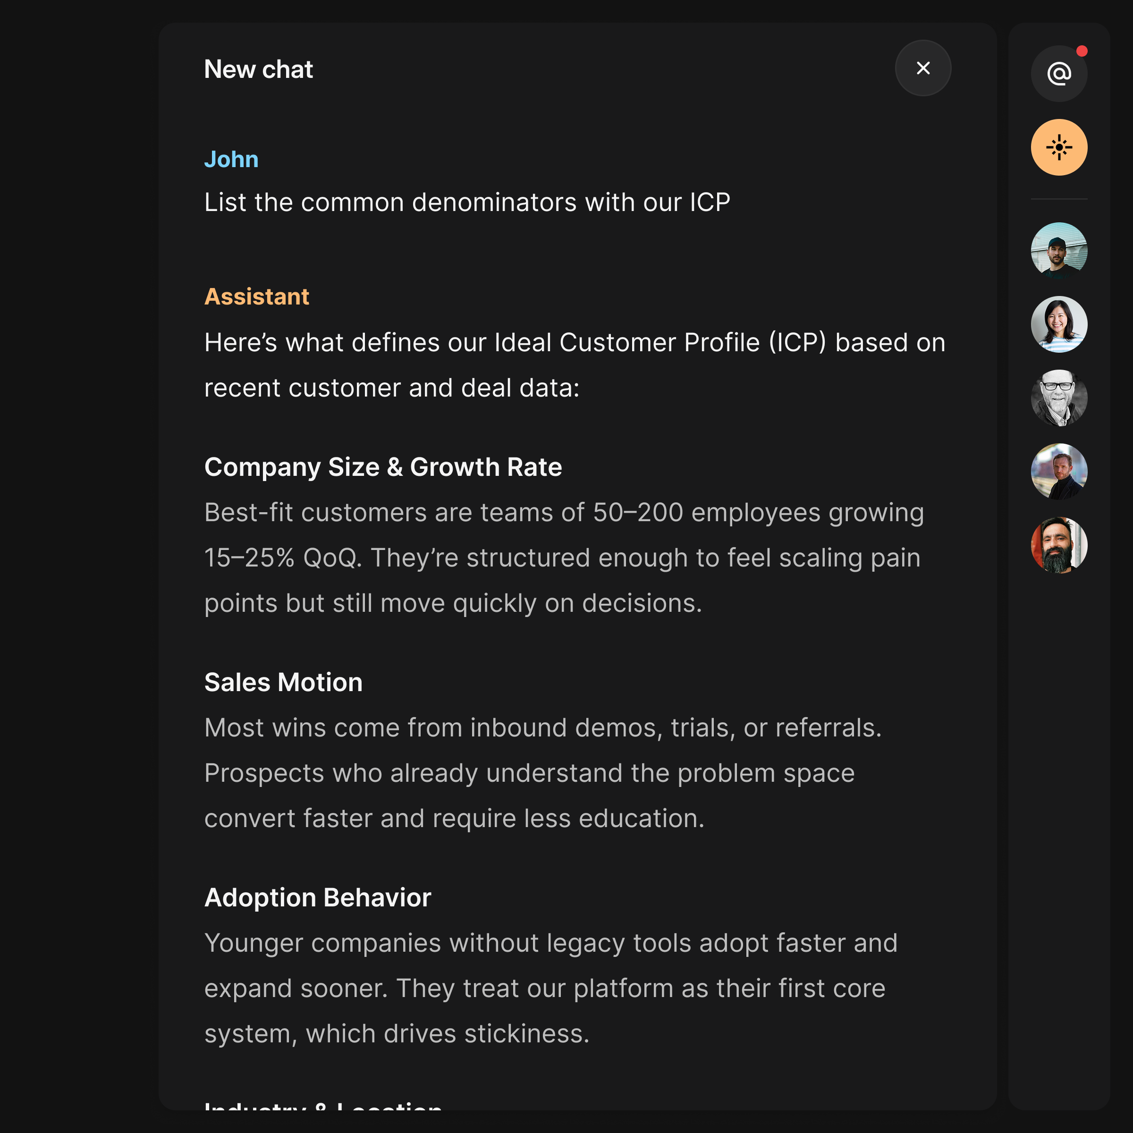
Task: Click the Company Size & Growth Rate heading
Action: point(383,467)
